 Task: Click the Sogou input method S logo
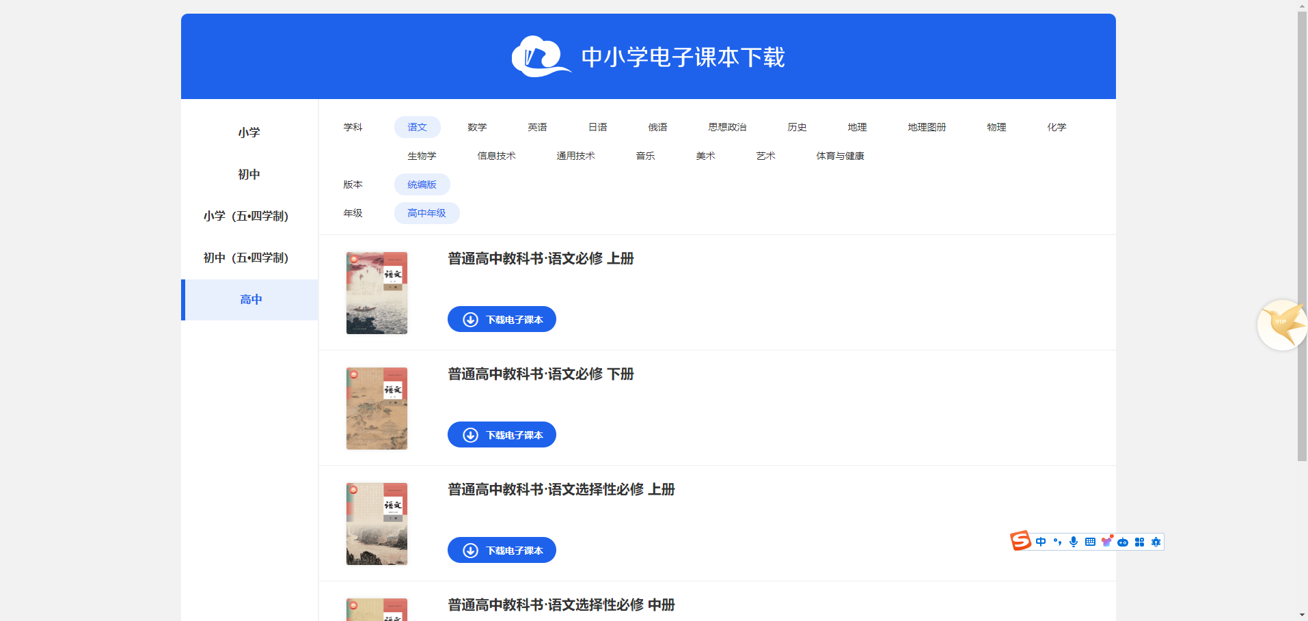1021,541
